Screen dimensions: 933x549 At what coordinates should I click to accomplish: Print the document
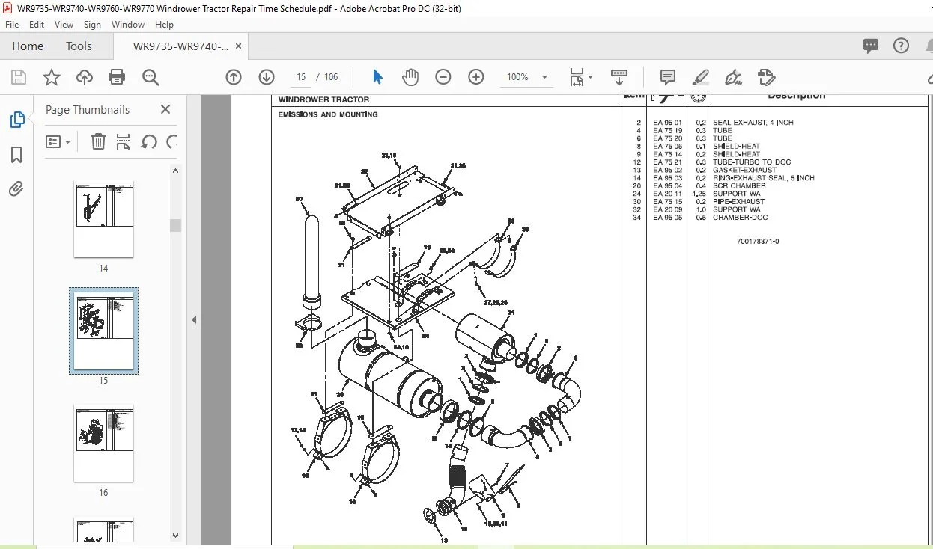[x=117, y=77]
